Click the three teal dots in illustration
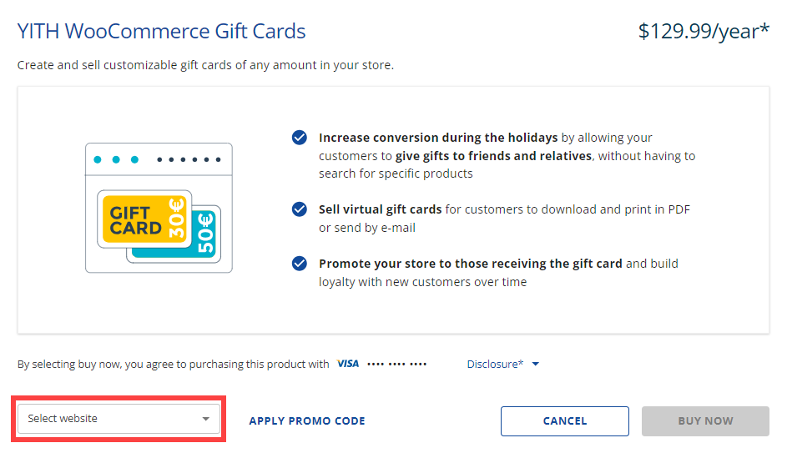Screen dimensions: 787x453 (x=117, y=159)
